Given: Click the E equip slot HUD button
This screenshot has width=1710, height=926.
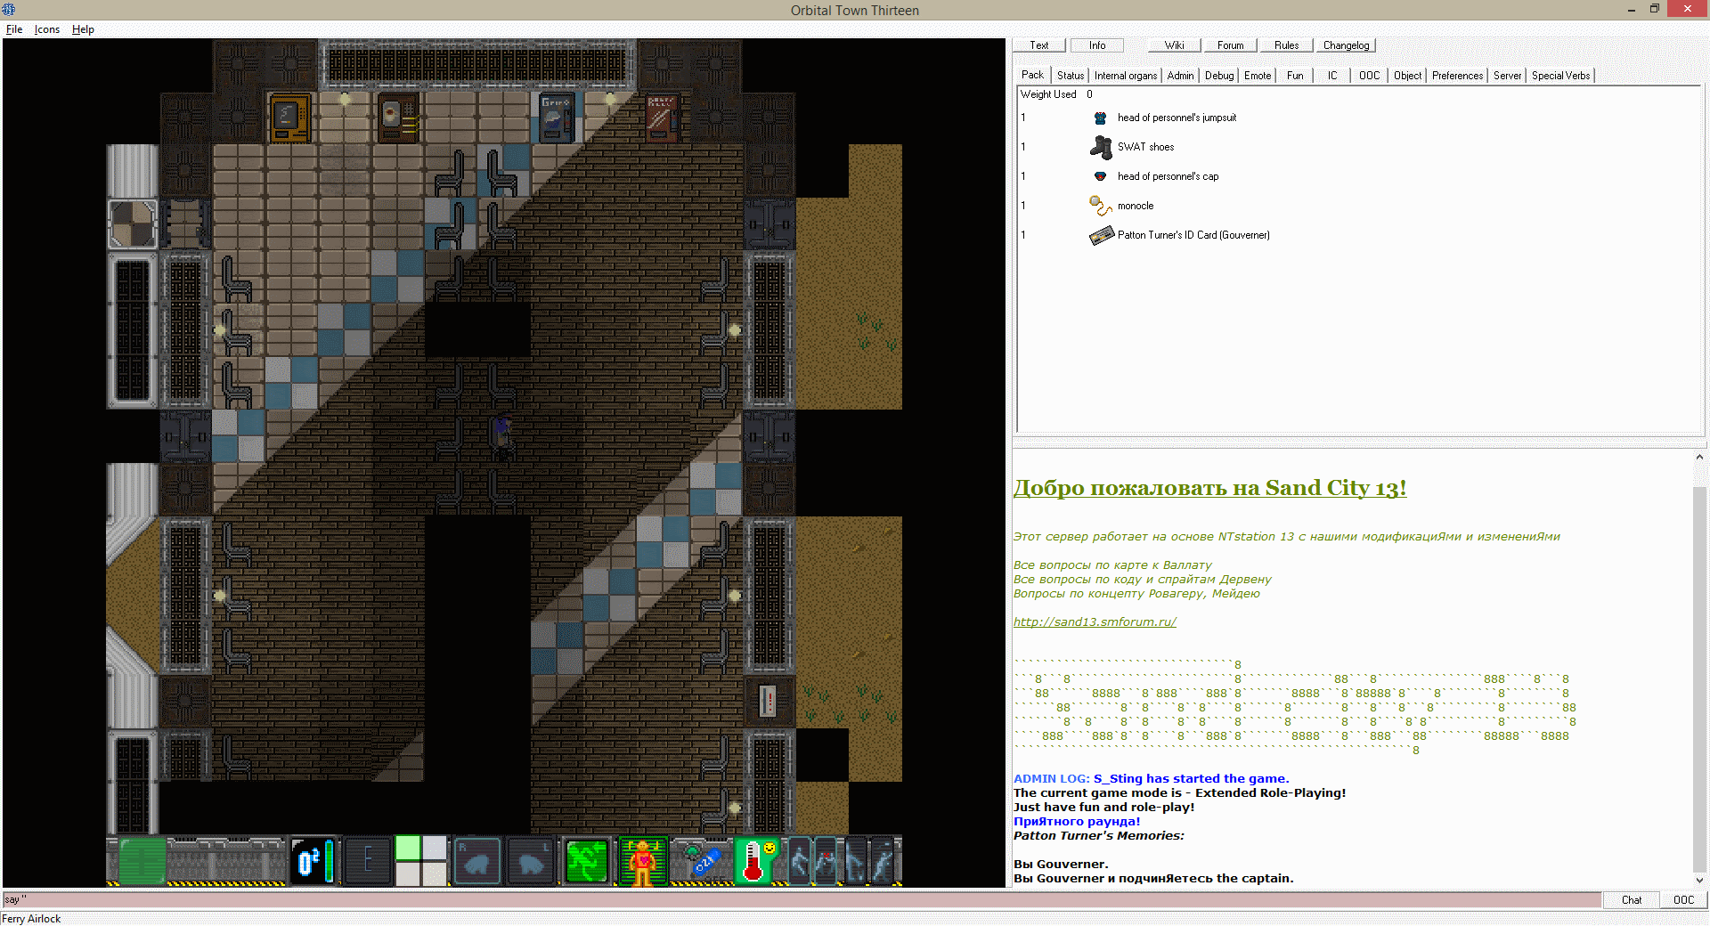Looking at the screenshot, I should 367,862.
